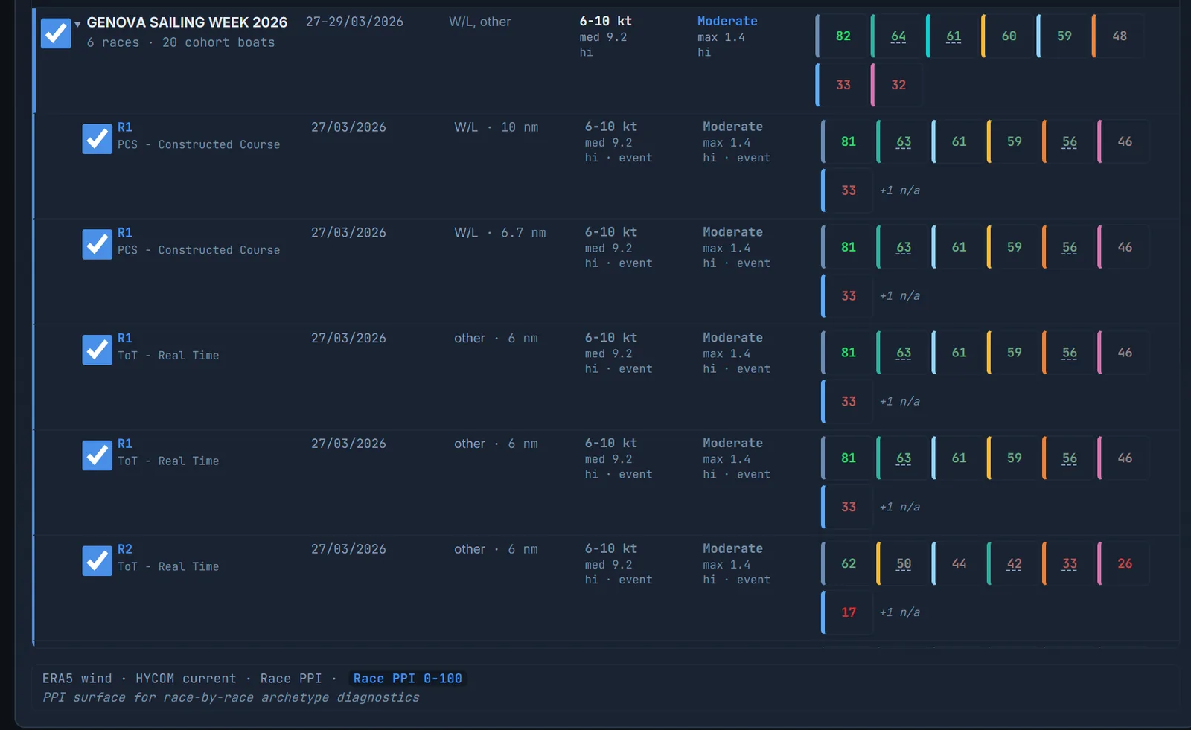Click the 'W/L, other' course type text
This screenshot has width=1191, height=730.
(x=480, y=22)
